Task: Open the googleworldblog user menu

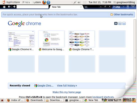Action: pos(124,2)
